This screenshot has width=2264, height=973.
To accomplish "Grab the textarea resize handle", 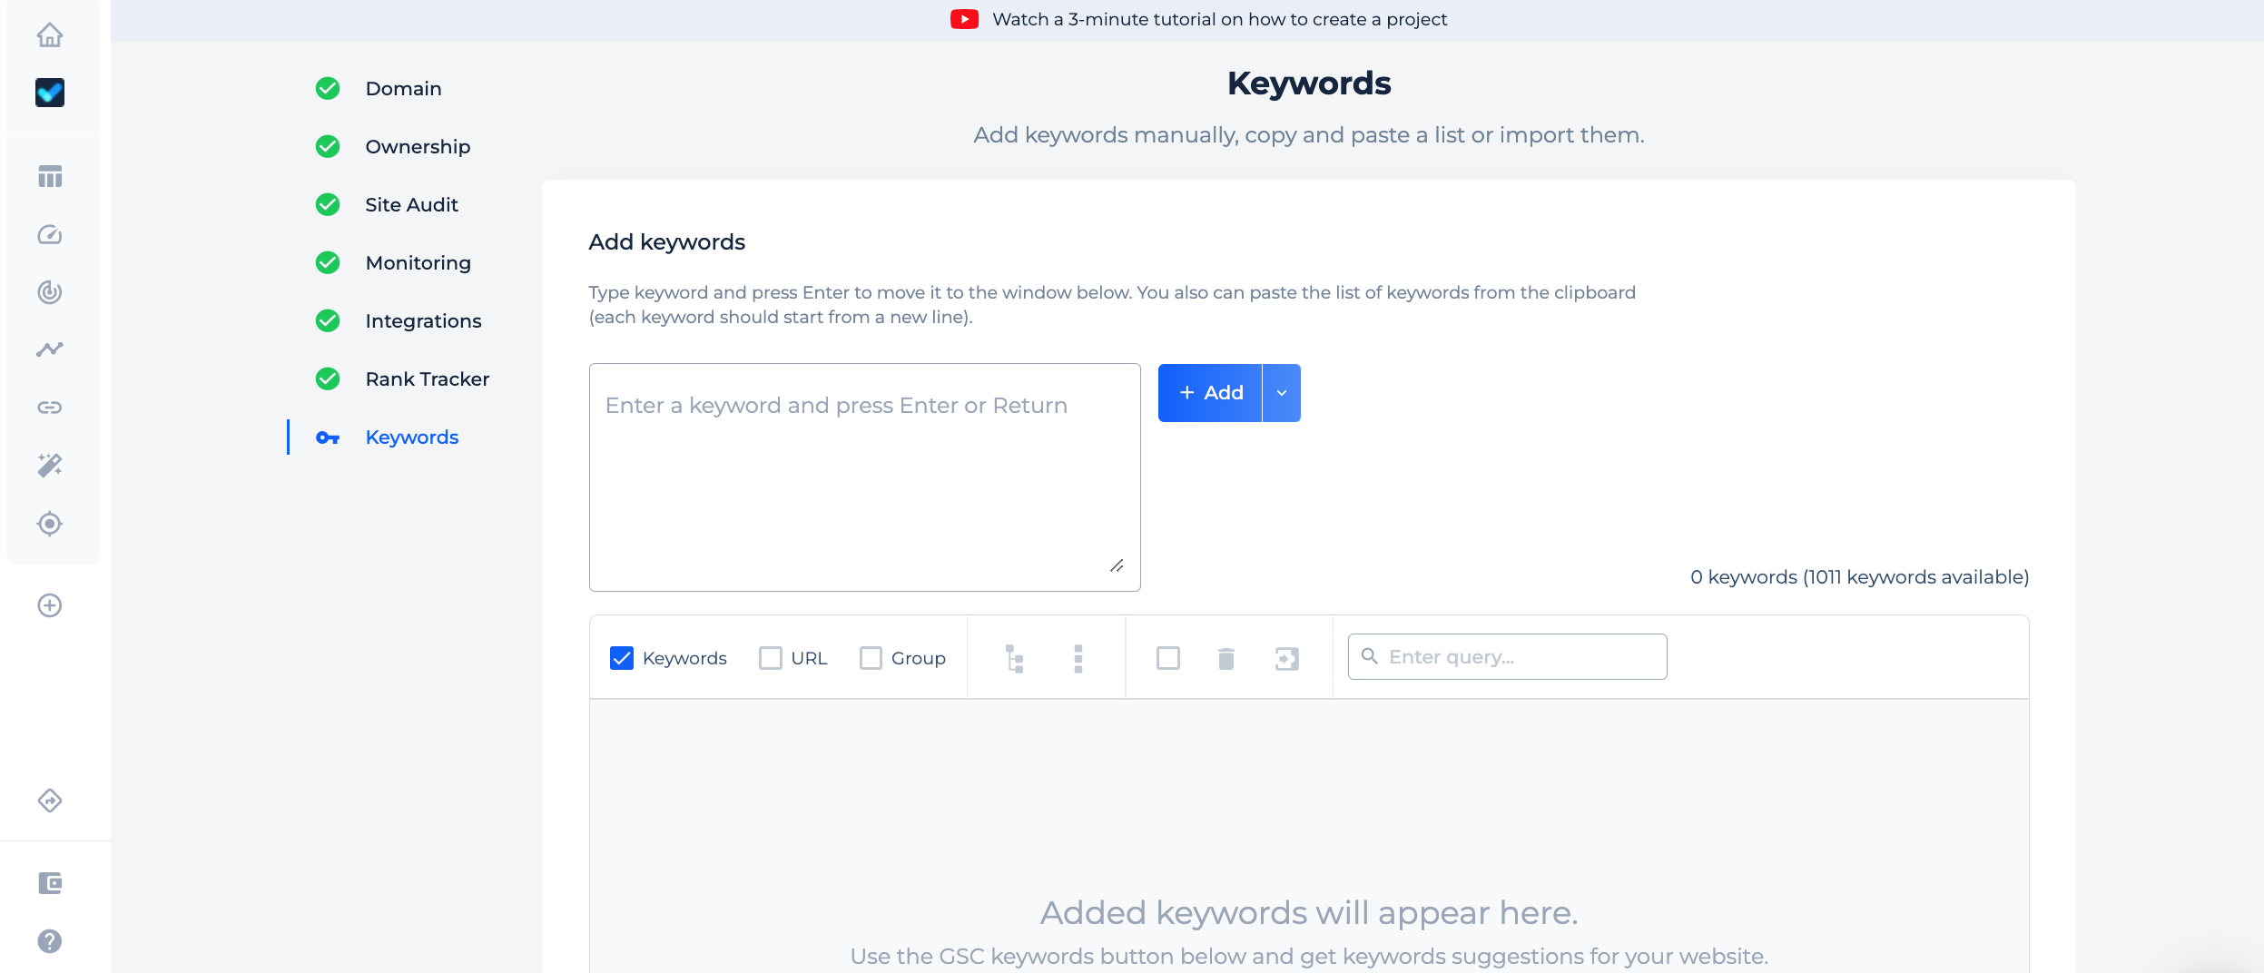I will pos(1117,565).
